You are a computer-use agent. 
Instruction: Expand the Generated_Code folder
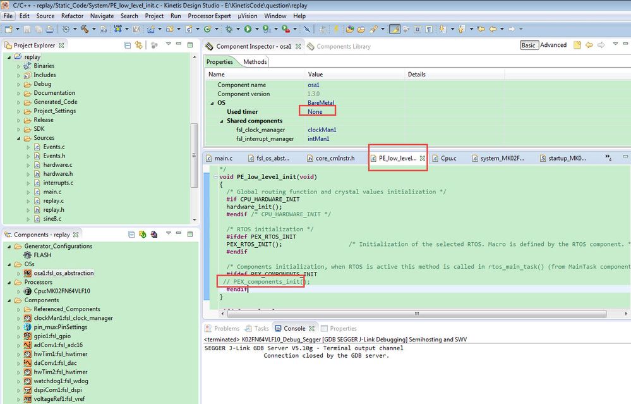pos(18,102)
